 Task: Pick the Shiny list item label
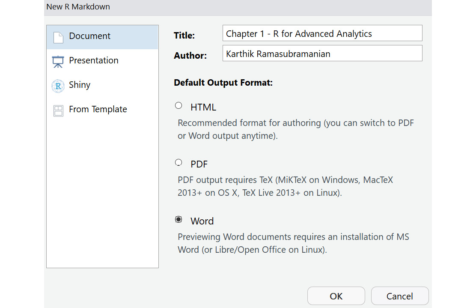coord(80,85)
